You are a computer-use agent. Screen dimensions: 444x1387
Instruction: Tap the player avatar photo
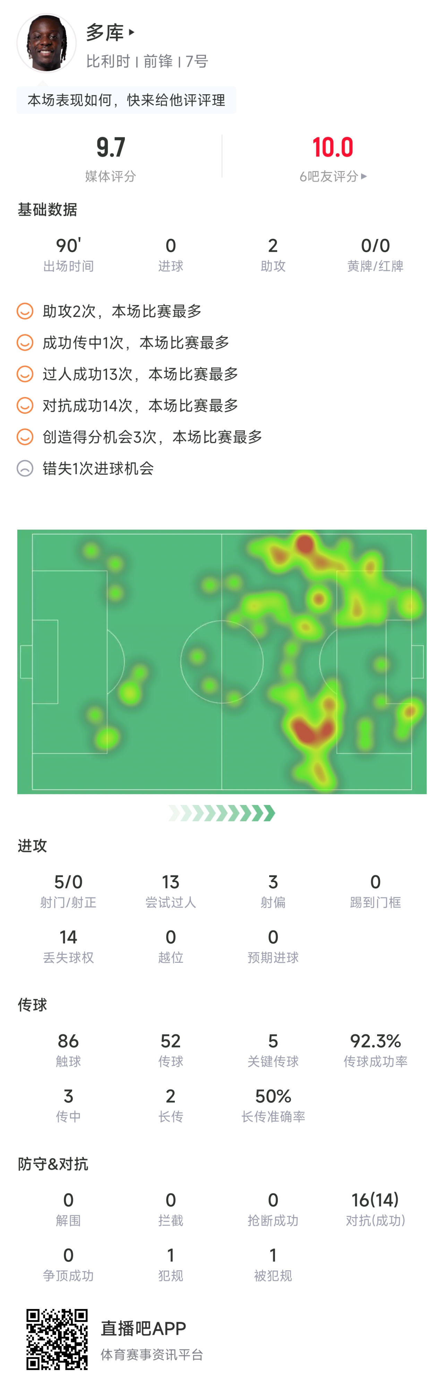46,43
